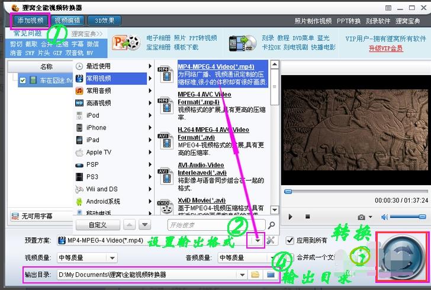Image resolution: width=431 pixels, height=290 pixels.
Task: Click the 自定义 button
Action: pyautogui.click(x=98, y=225)
